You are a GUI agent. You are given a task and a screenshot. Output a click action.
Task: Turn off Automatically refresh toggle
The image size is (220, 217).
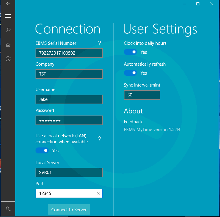point(130,73)
